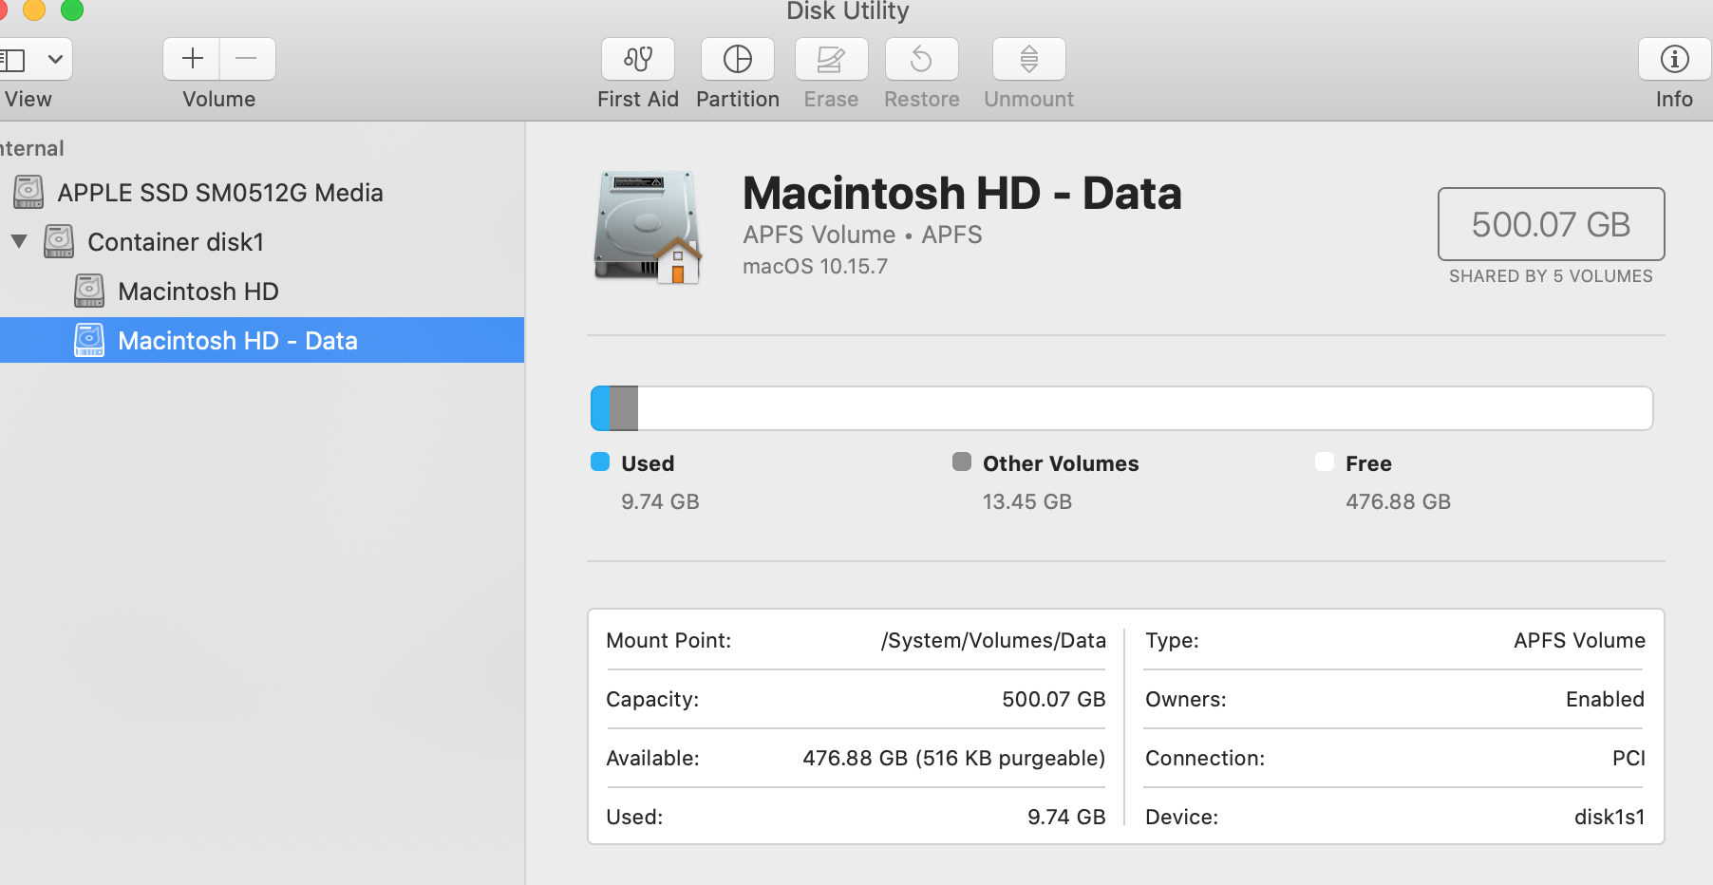Click the macOS 10.15.7 version text
The height and width of the screenshot is (885, 1713).
[x=815, y=267]
